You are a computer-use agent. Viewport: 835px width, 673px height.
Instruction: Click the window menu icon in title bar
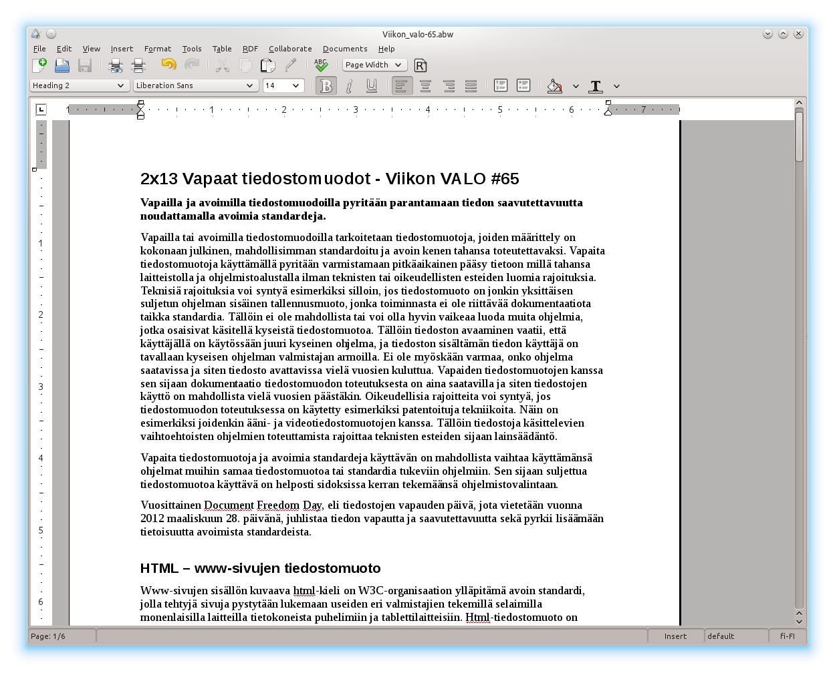point(36,34)
